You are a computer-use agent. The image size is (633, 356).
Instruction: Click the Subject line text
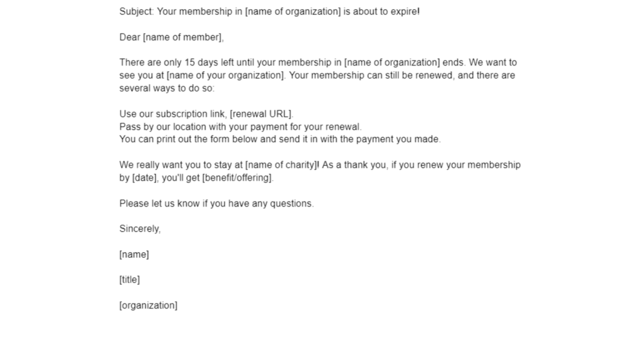pos(270,12)
